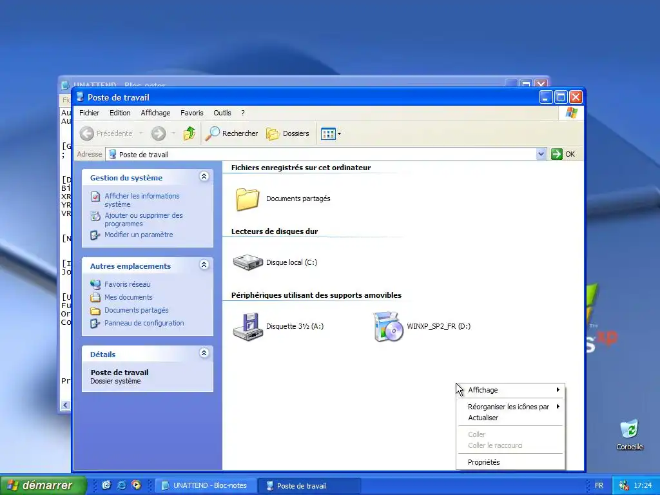Expand Réorganiser les icônes par submenu

pyautogui.click(x=510, y=407)
